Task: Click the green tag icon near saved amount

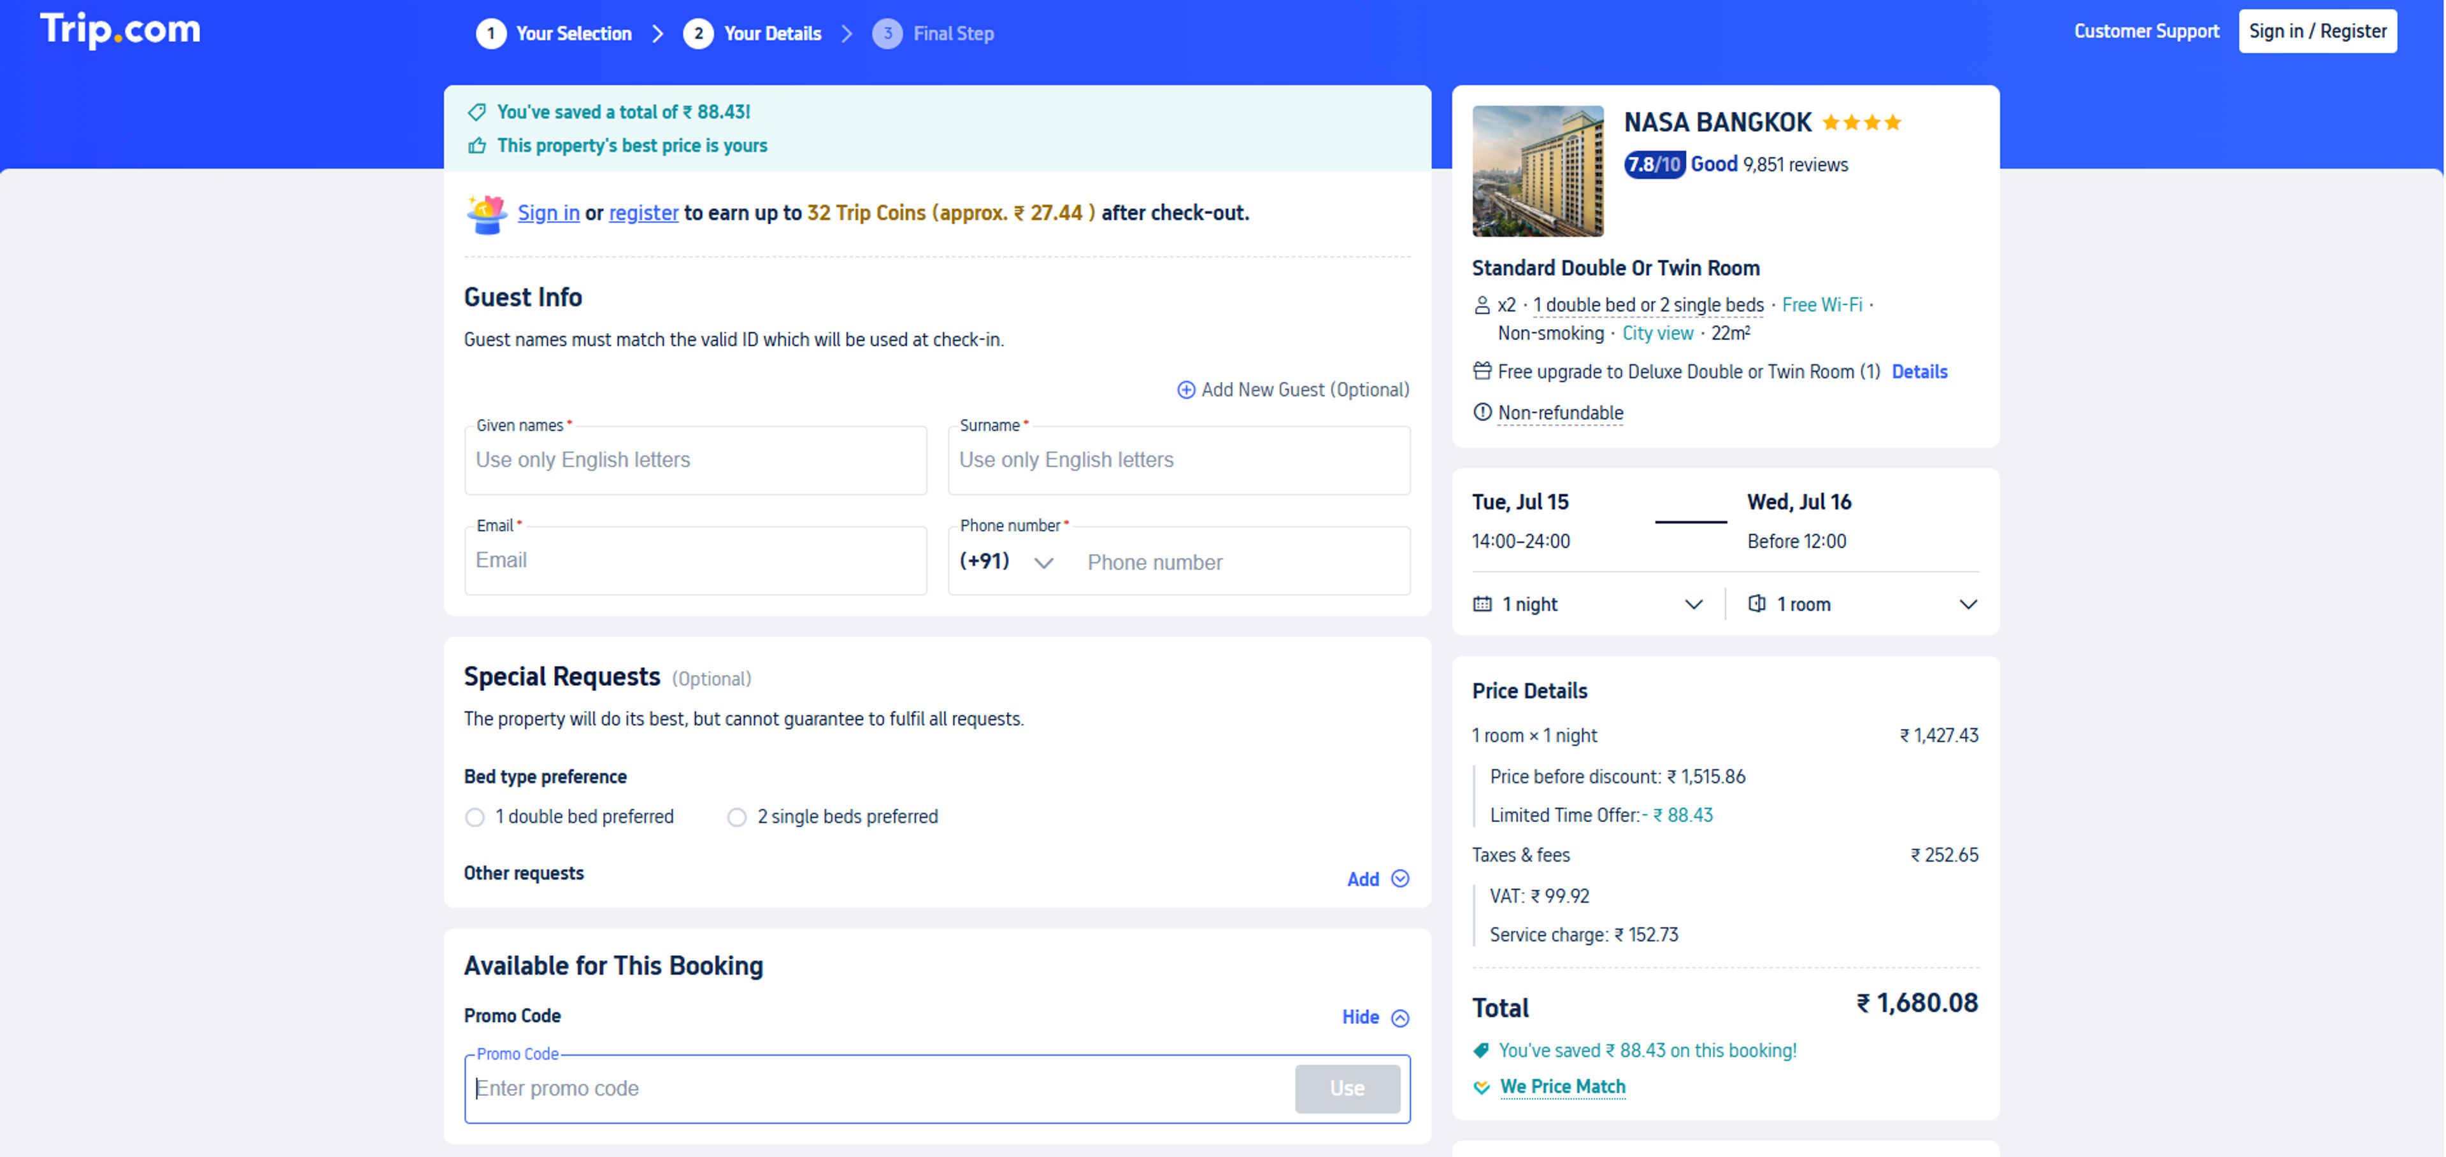Action: click(x=1480, y=1051)
